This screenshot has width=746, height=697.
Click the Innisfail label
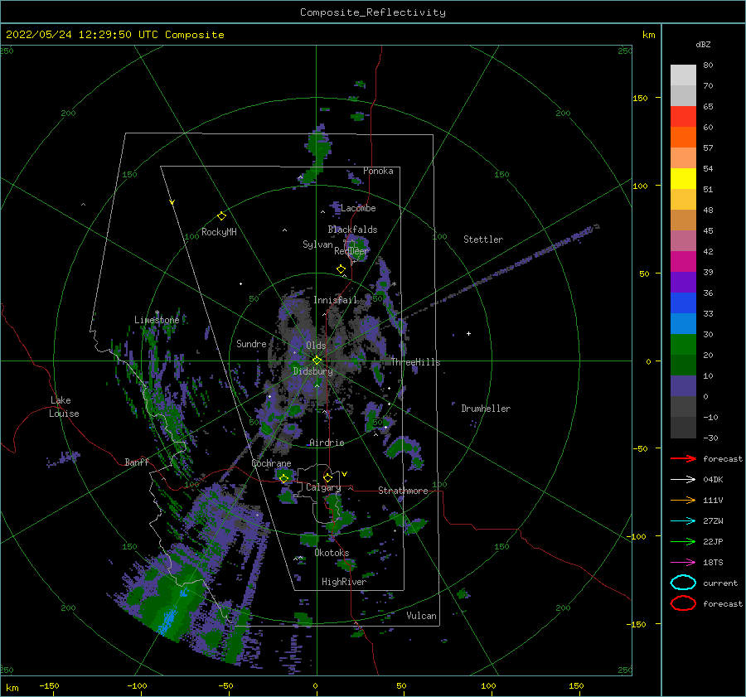click(x=335, y=300)
